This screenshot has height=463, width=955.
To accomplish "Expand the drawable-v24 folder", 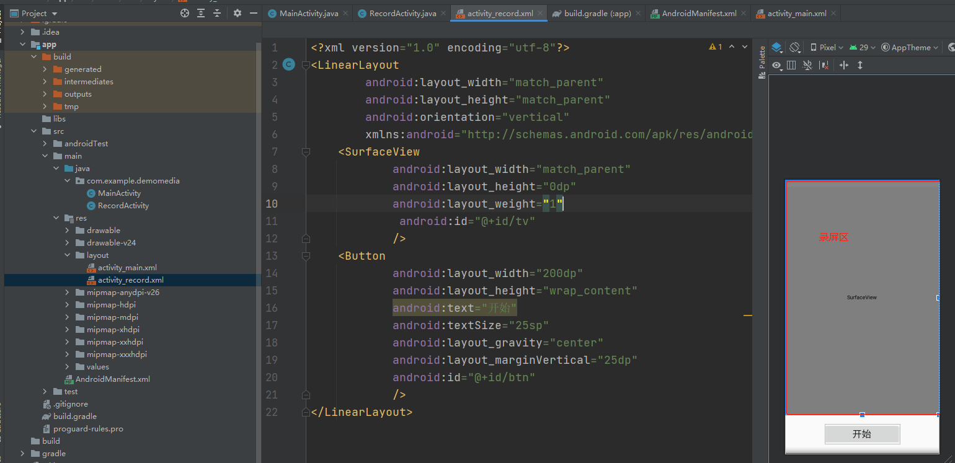I will (67, 243).
